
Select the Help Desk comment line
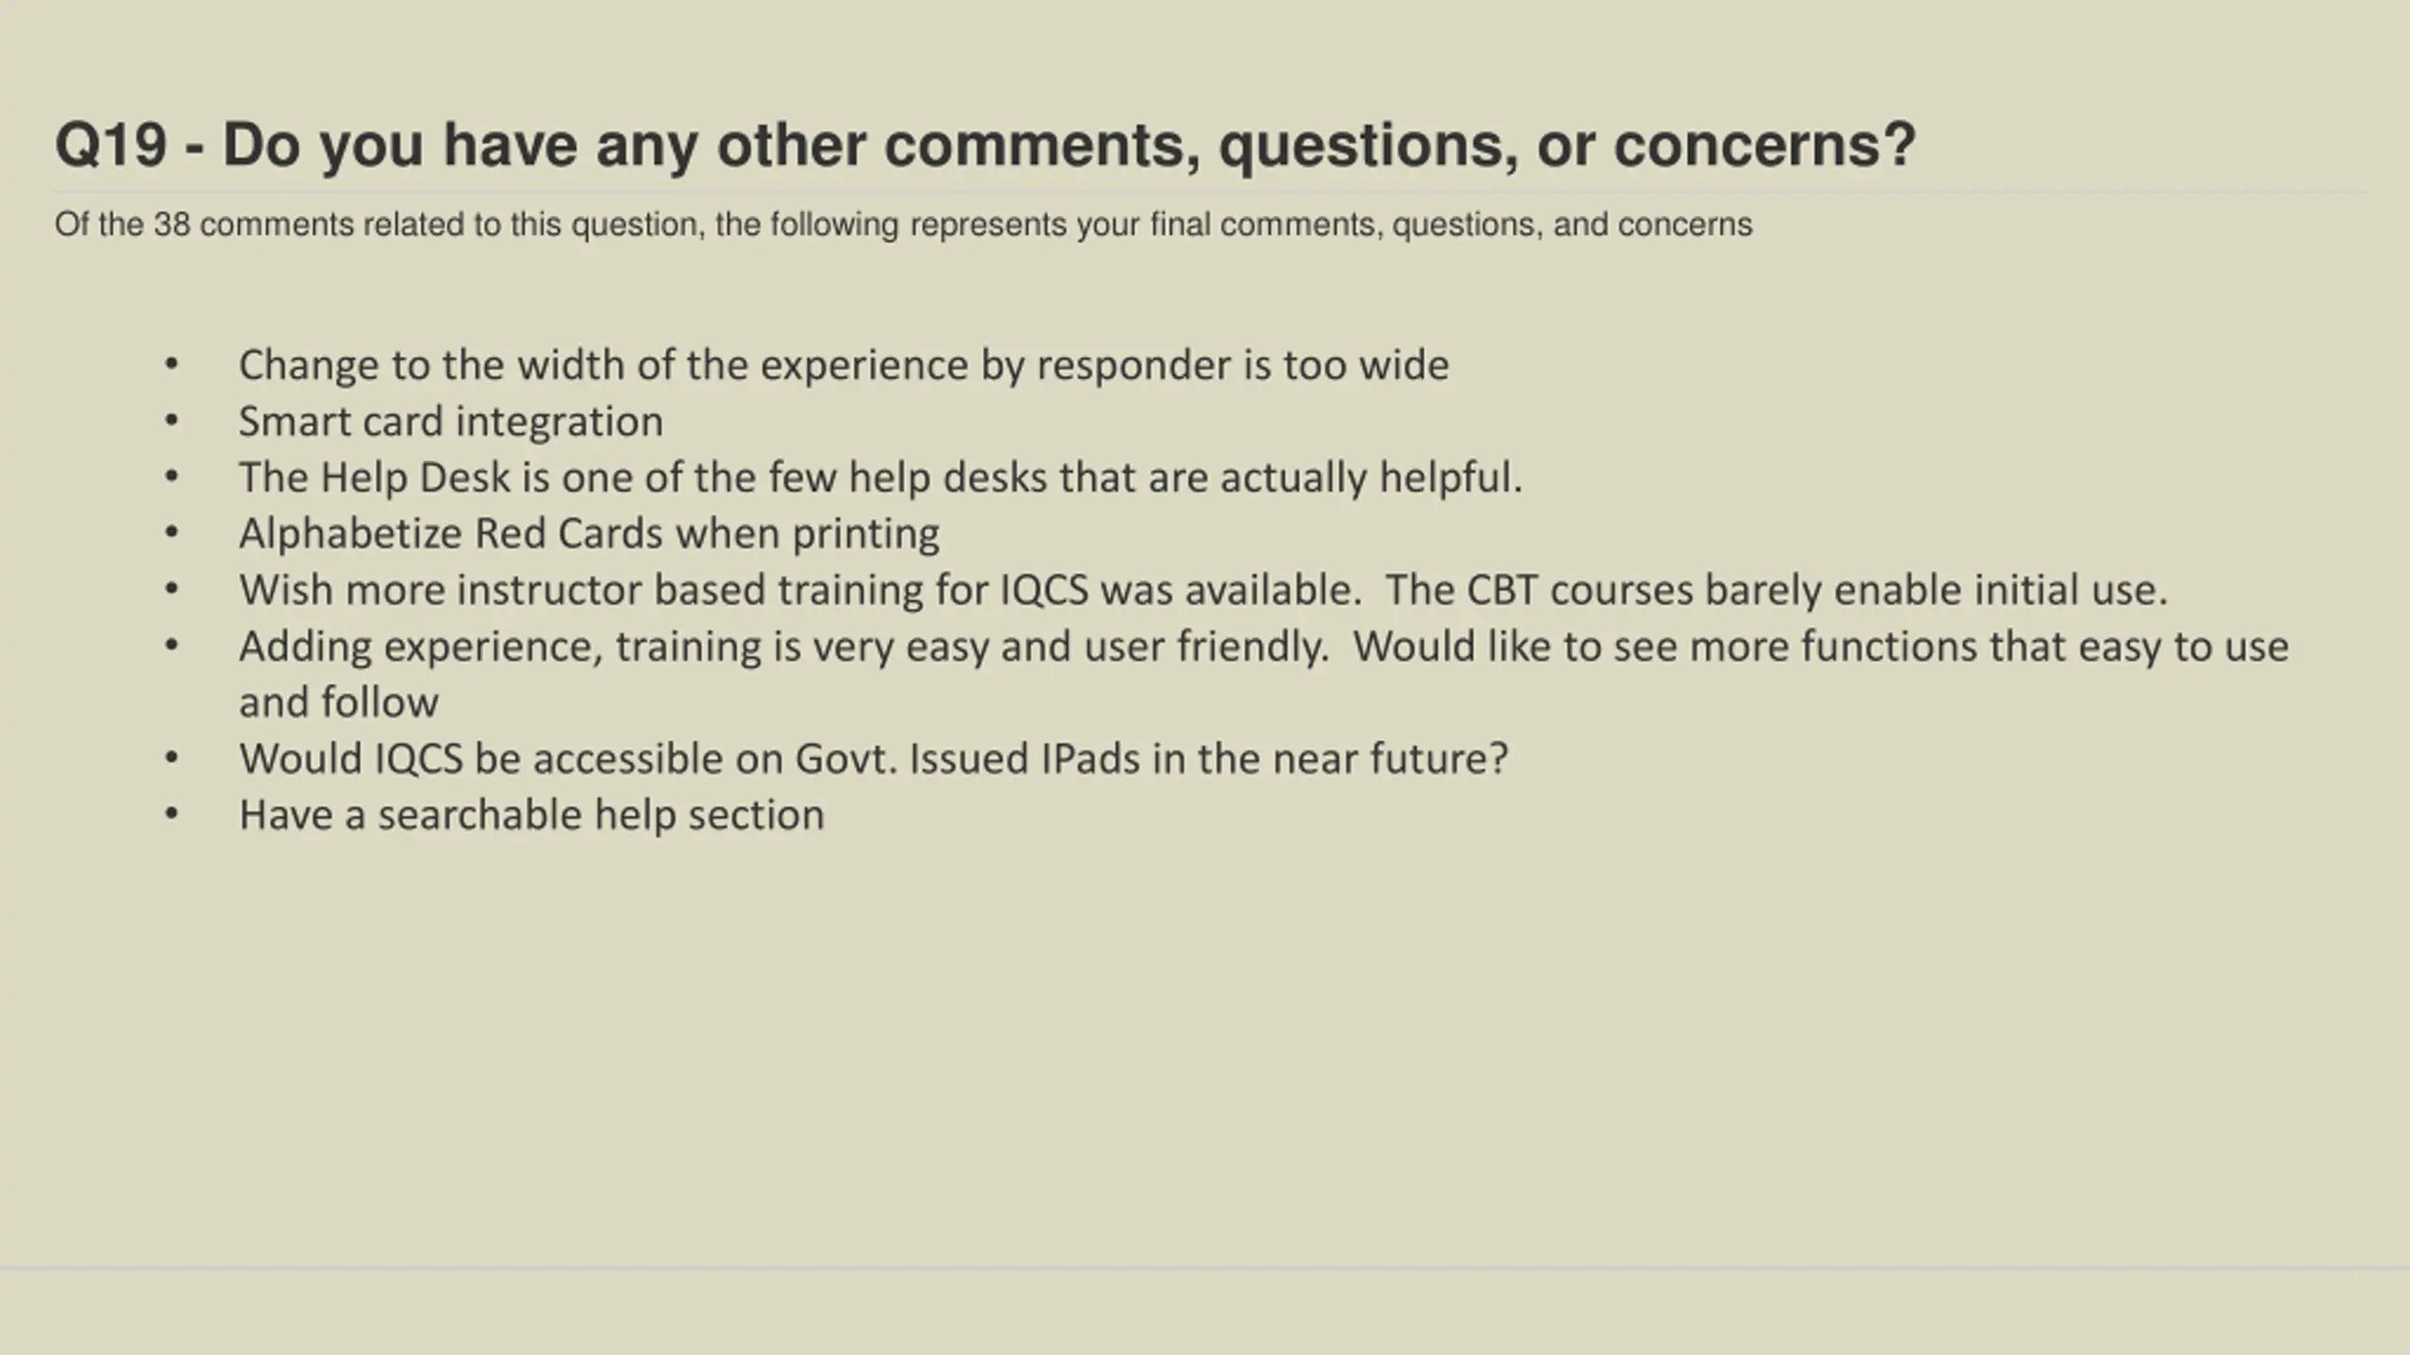(x=880, y=478)
